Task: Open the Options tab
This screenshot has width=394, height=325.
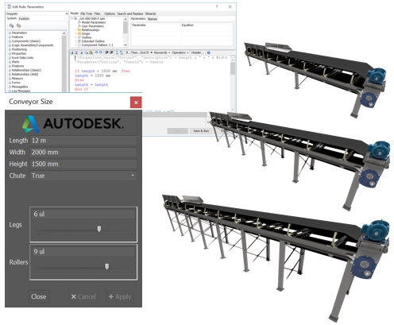Action: click(110, 14)
